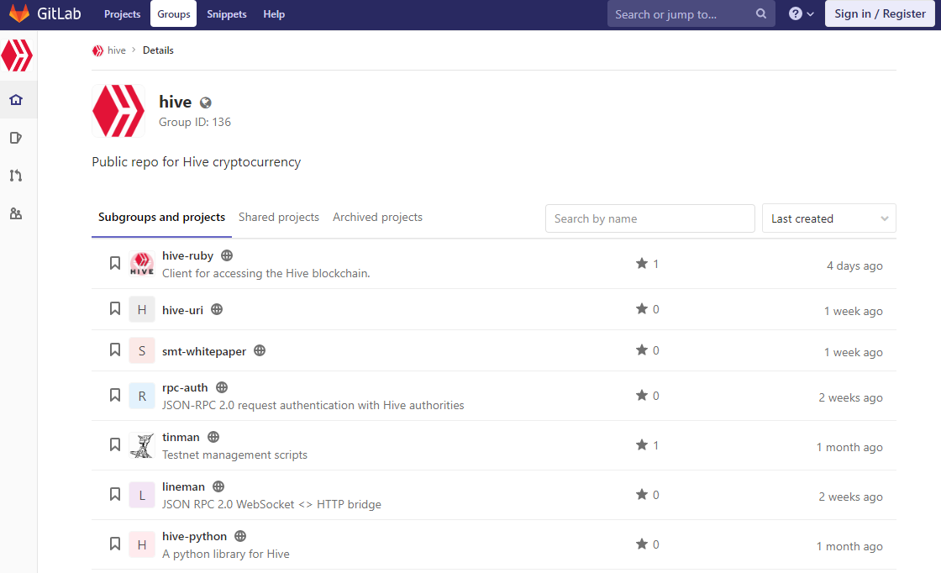Image resolution: width=941 pixels, height=573 pixels.
Task: Click Sign in / Register button
Action: (x=880, y=13)
